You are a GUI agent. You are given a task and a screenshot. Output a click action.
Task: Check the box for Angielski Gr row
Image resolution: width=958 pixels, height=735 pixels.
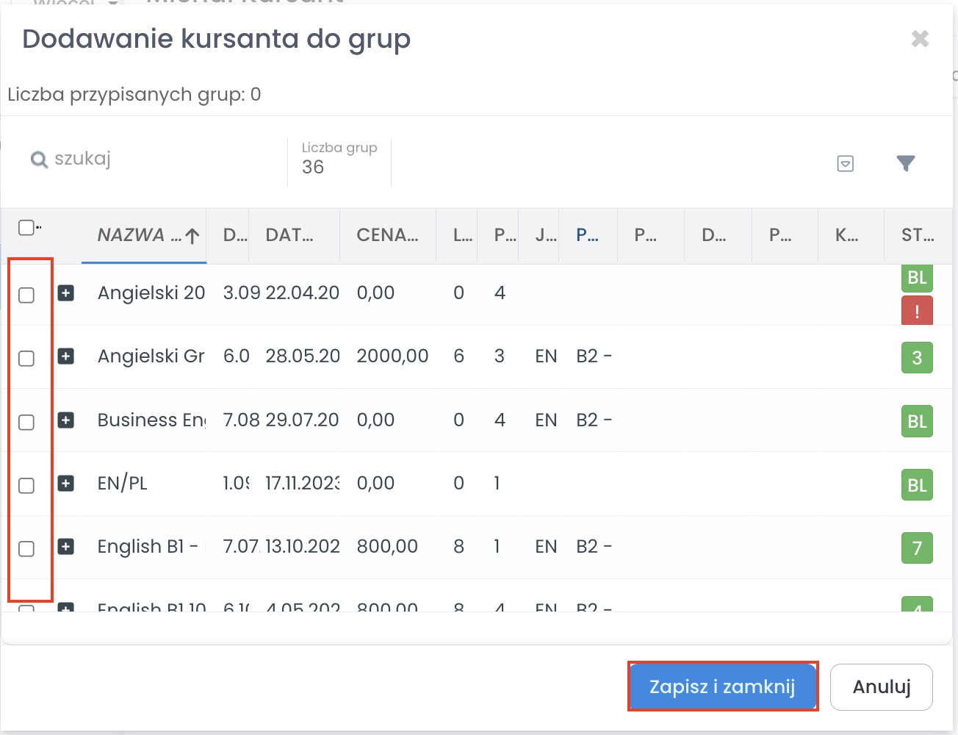(26, 359)
